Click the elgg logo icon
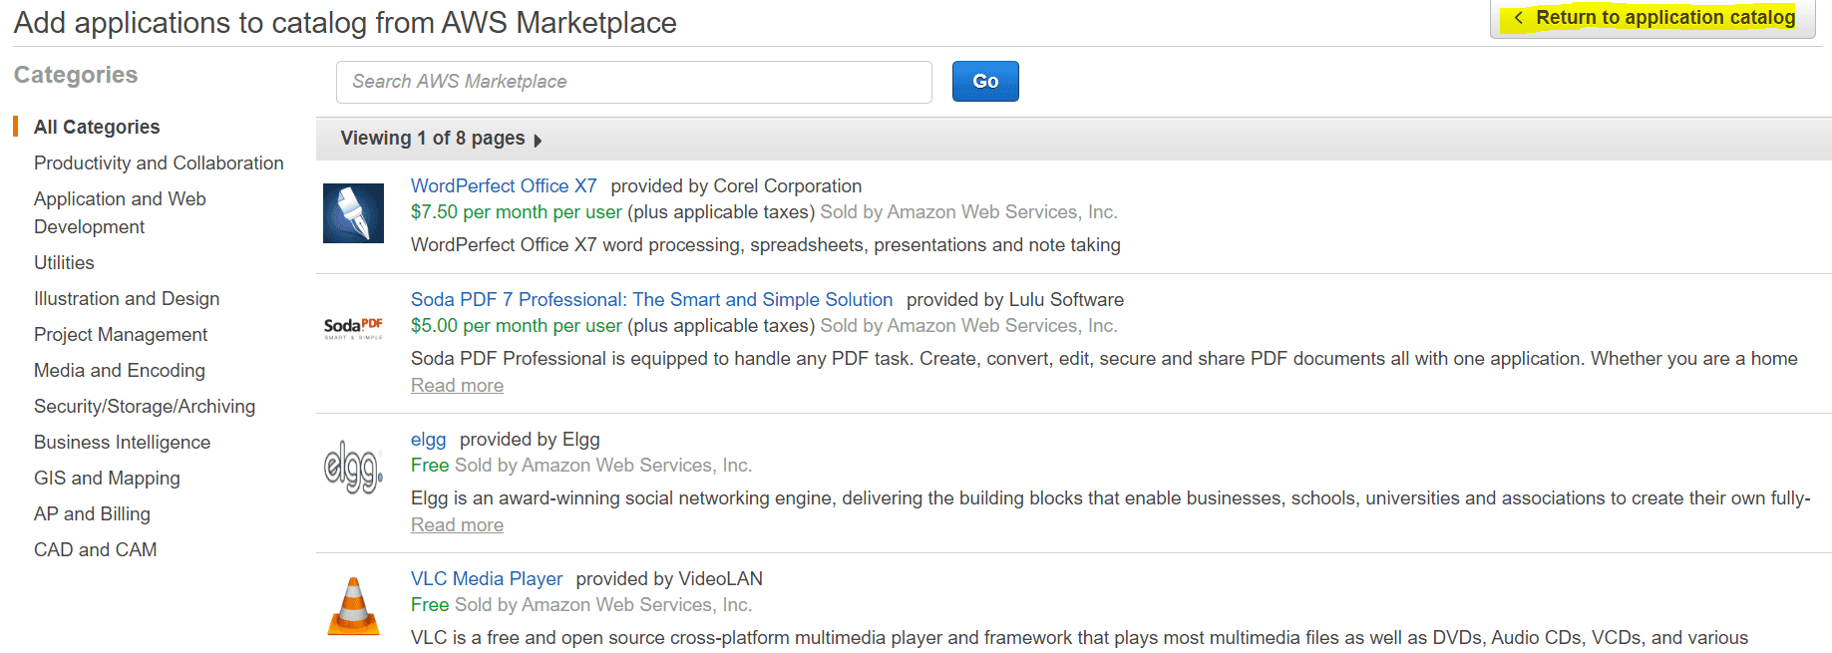 pos(353,467)
